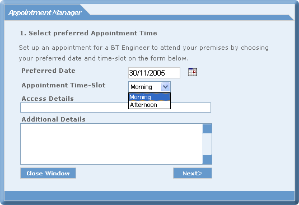The width and height of the screenshot is (299, 205).
Task: Select Morning from the open list
Action: click(x=149, y=97)
